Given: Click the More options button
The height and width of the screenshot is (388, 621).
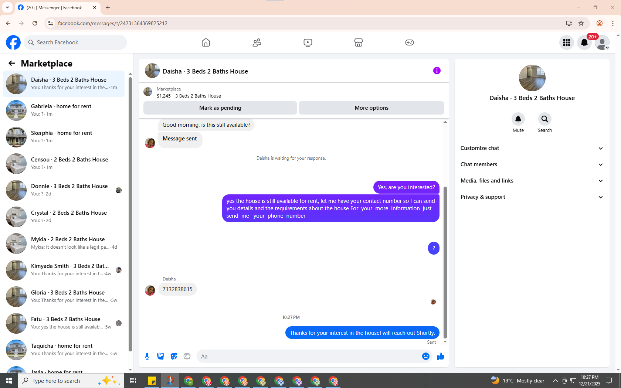Looking at the screenshot, I should [371, 108].
